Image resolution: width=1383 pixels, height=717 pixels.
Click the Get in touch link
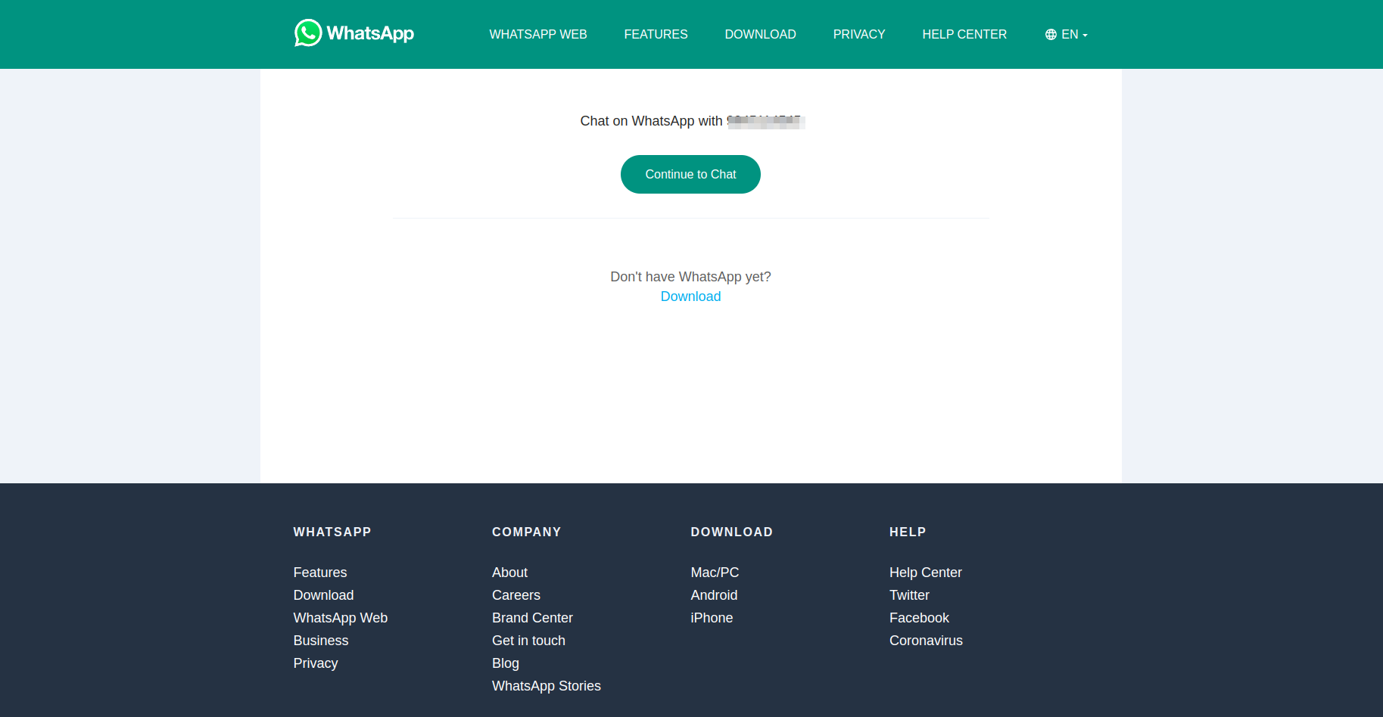[x=528, y=641]
